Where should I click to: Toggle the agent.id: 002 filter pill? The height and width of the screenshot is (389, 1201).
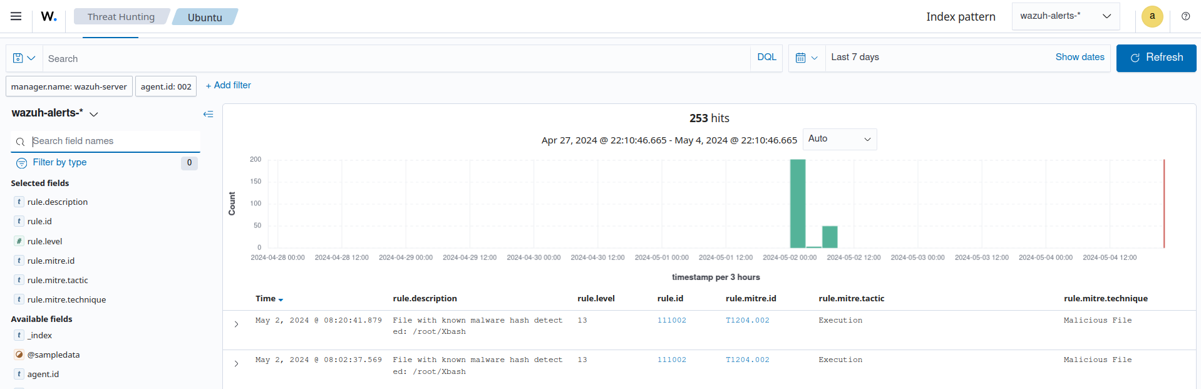coord(166,86)
